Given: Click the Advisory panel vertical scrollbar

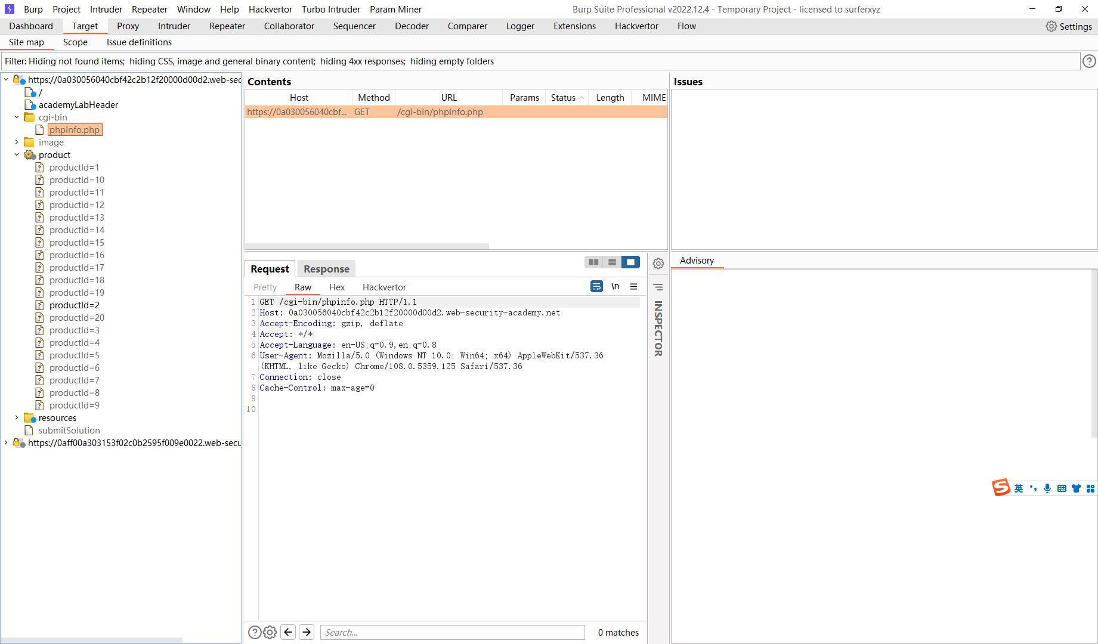Looking at the screenshot, I should (x=1094, y=354).
